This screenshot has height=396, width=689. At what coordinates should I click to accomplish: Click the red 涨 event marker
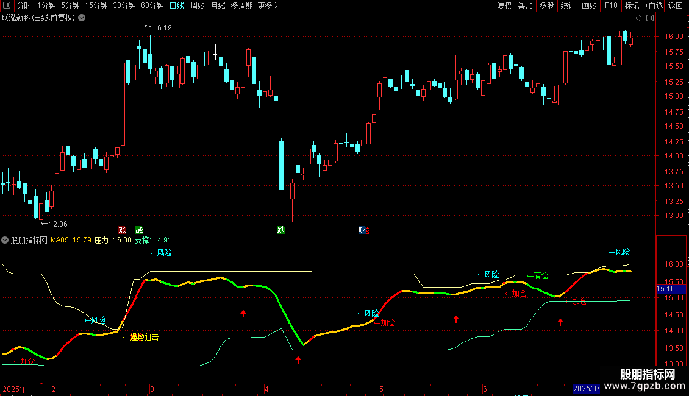122,230
